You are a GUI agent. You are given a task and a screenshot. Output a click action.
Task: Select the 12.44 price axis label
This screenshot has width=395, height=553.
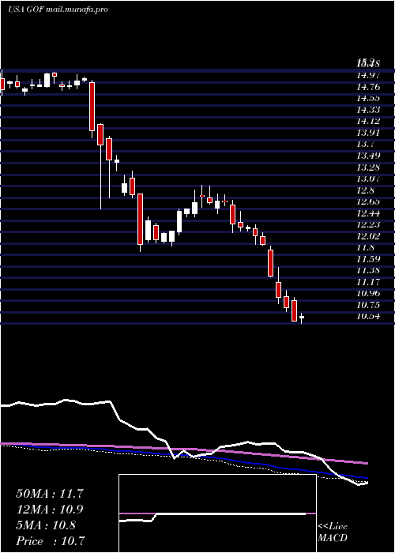[368, 213]
